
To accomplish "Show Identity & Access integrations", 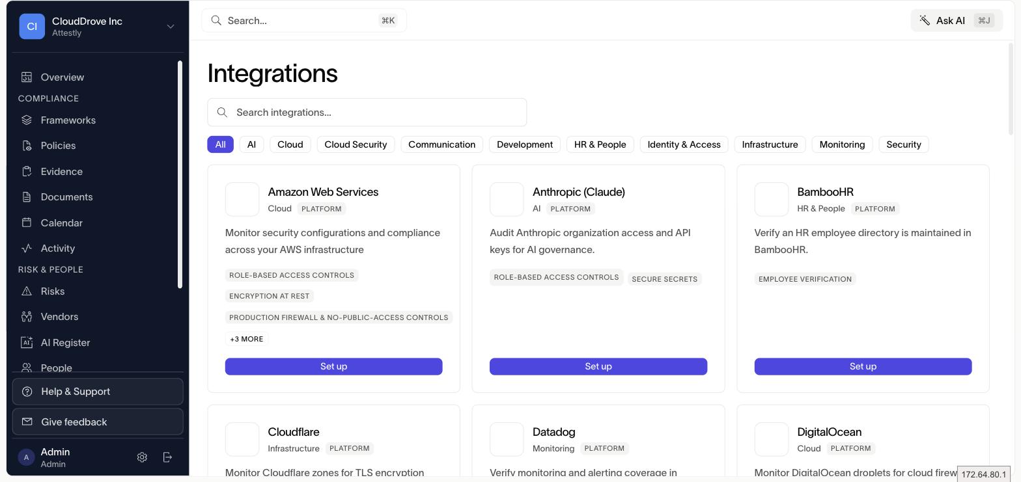I will coord(684,144).
